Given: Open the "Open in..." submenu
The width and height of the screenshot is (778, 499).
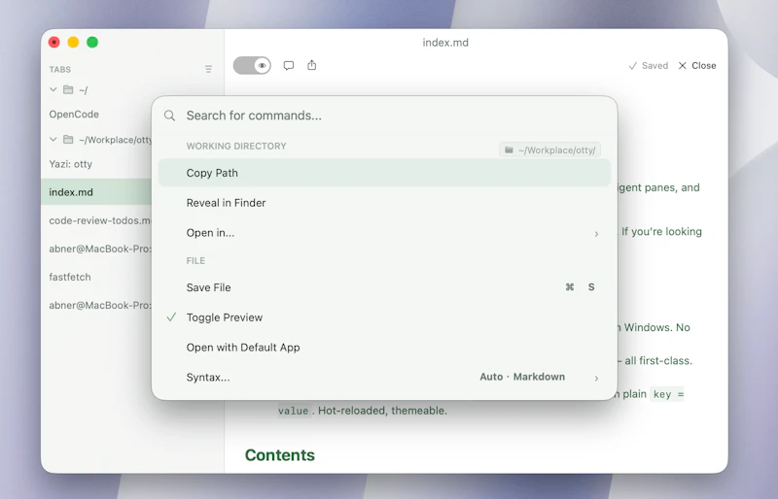Looking at the screenshot, I should pyautogui.click(x=384, y=233).
